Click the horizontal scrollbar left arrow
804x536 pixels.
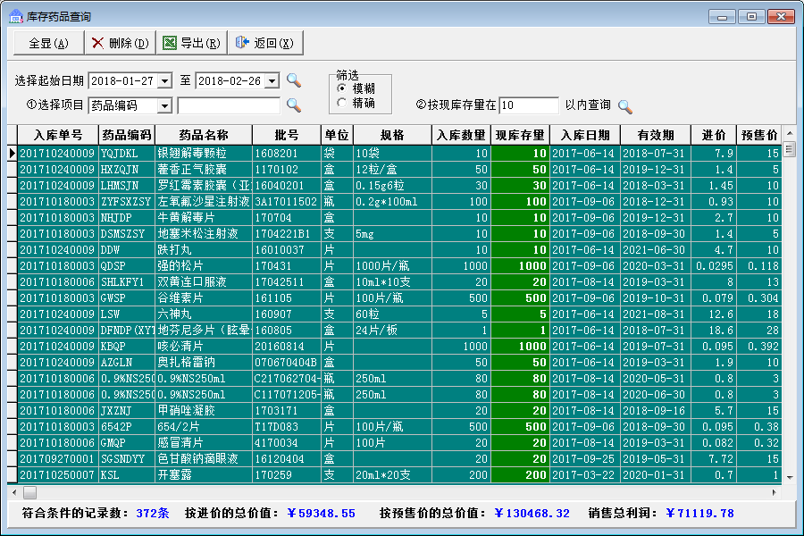coord(13,492)
